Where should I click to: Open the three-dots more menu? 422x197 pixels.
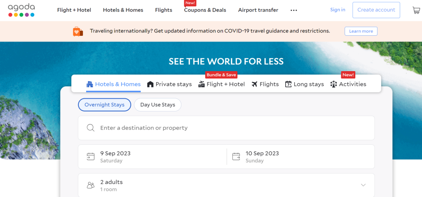tap(294, 10)
